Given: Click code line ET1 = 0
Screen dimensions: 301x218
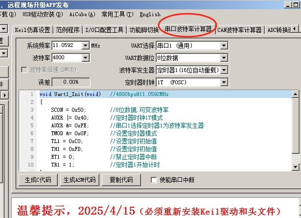Looking at the screenshot, I should click(x=63, y=157).
